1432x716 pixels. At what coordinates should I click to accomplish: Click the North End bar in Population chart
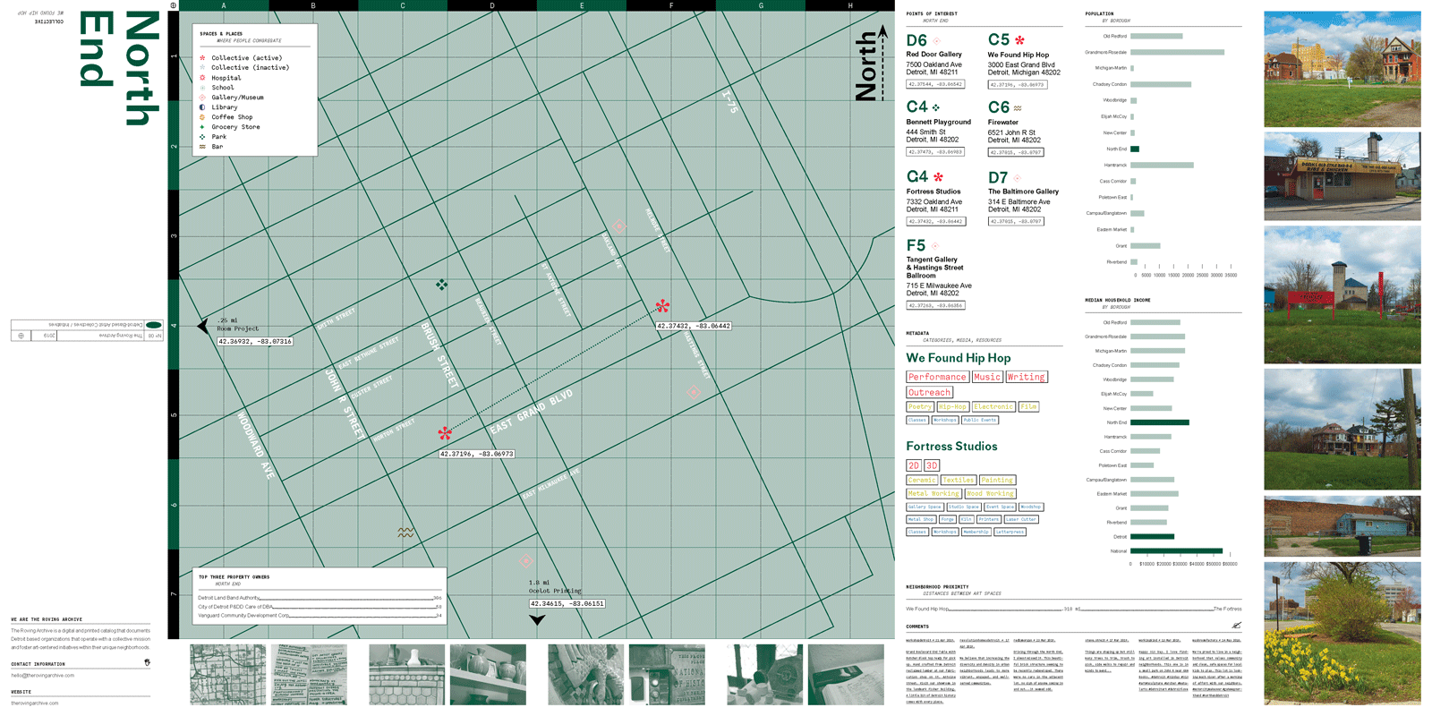coord(1135,149)
